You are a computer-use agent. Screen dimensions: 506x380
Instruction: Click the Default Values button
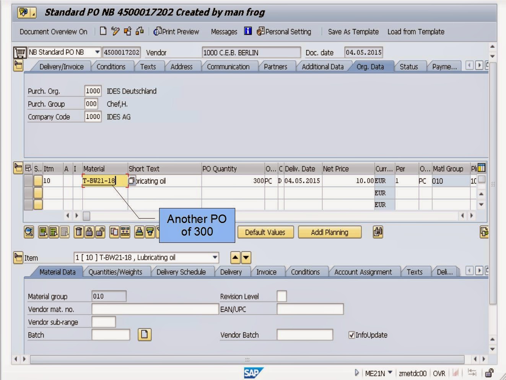(265, 232)
